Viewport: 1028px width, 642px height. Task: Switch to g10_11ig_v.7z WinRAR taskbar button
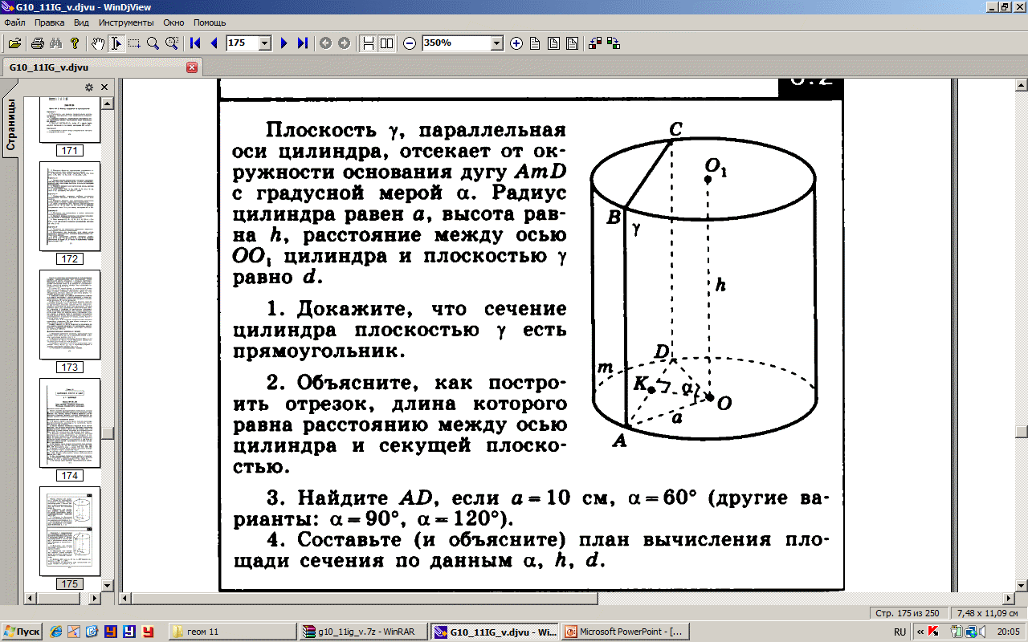click(x=361, y=632)
